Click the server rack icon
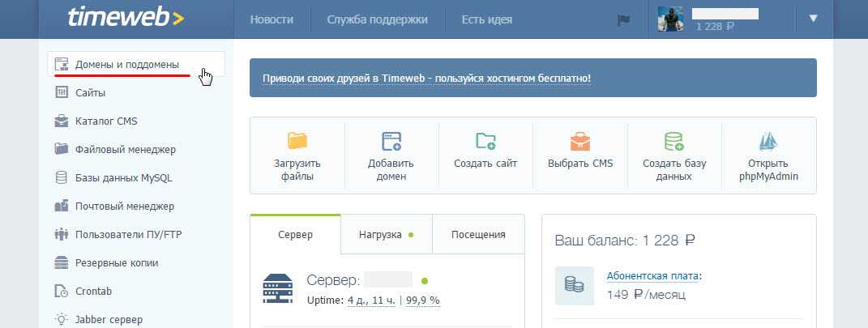 277,289
